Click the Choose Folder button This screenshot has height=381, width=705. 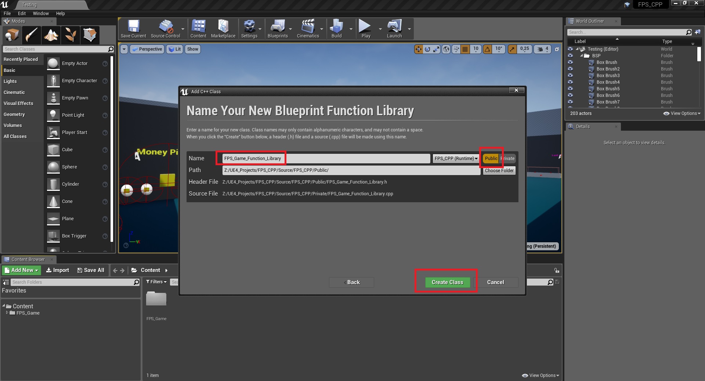click(499, 171)
